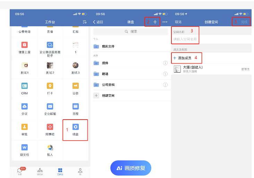Tap 取消 to cancel space creation
Viewport: 254px width, 178px height.
pos(178,22)
